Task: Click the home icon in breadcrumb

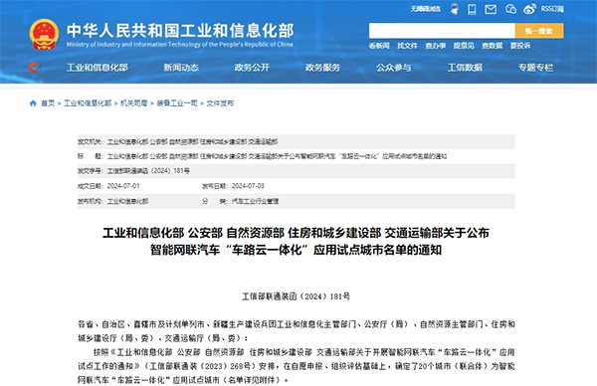Action: coord(33,103)
